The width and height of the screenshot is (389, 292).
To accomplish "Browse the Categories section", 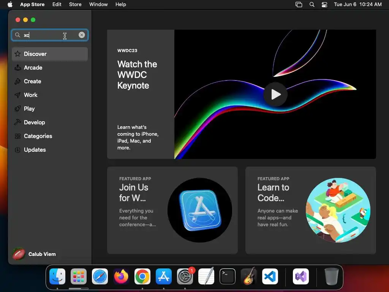I will click(50, 136).
